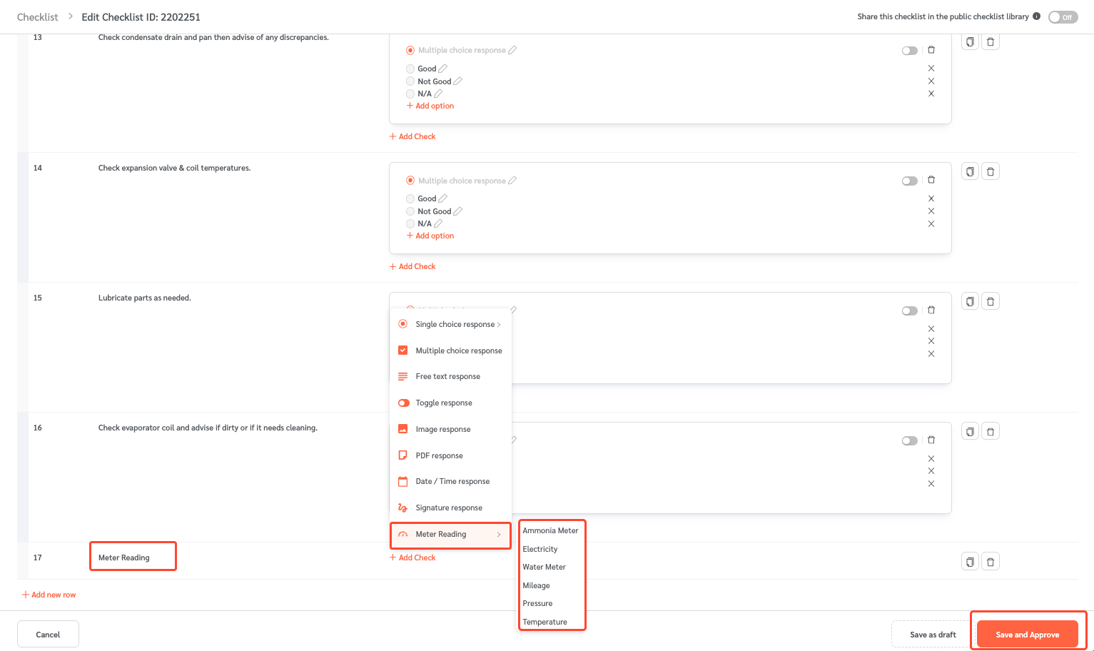This screenshot has width=1094, height=651.
Task: Delete row 17 using its trash icon
Action: 990,562
